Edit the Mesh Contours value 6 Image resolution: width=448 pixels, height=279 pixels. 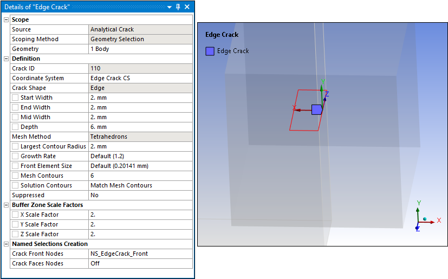[x=140, y=176]
